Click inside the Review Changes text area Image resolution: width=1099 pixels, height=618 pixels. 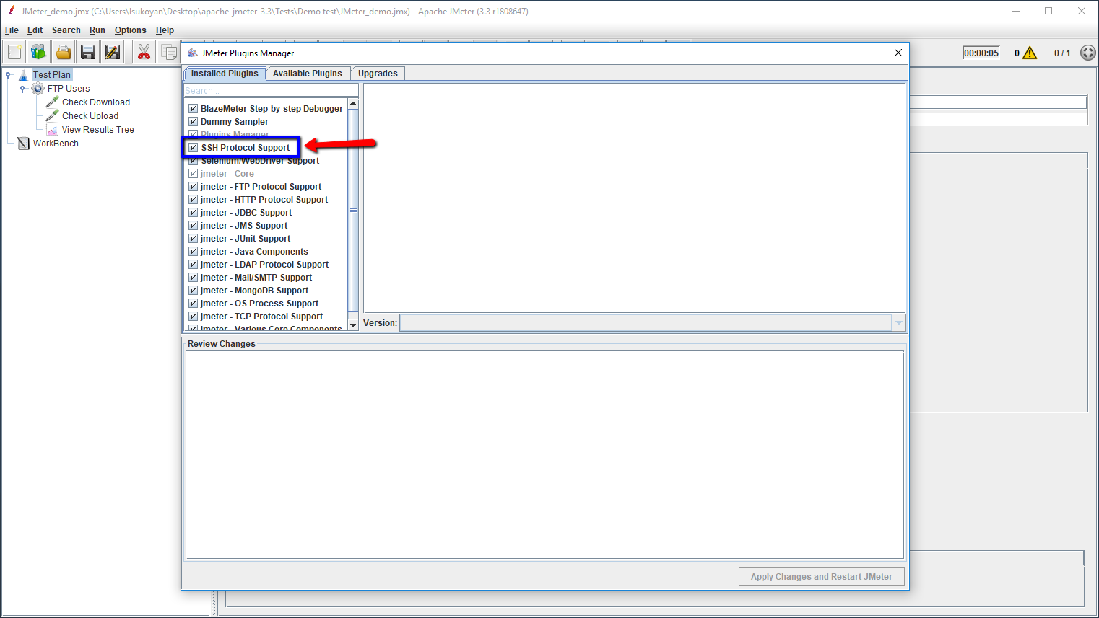(544, 454)
